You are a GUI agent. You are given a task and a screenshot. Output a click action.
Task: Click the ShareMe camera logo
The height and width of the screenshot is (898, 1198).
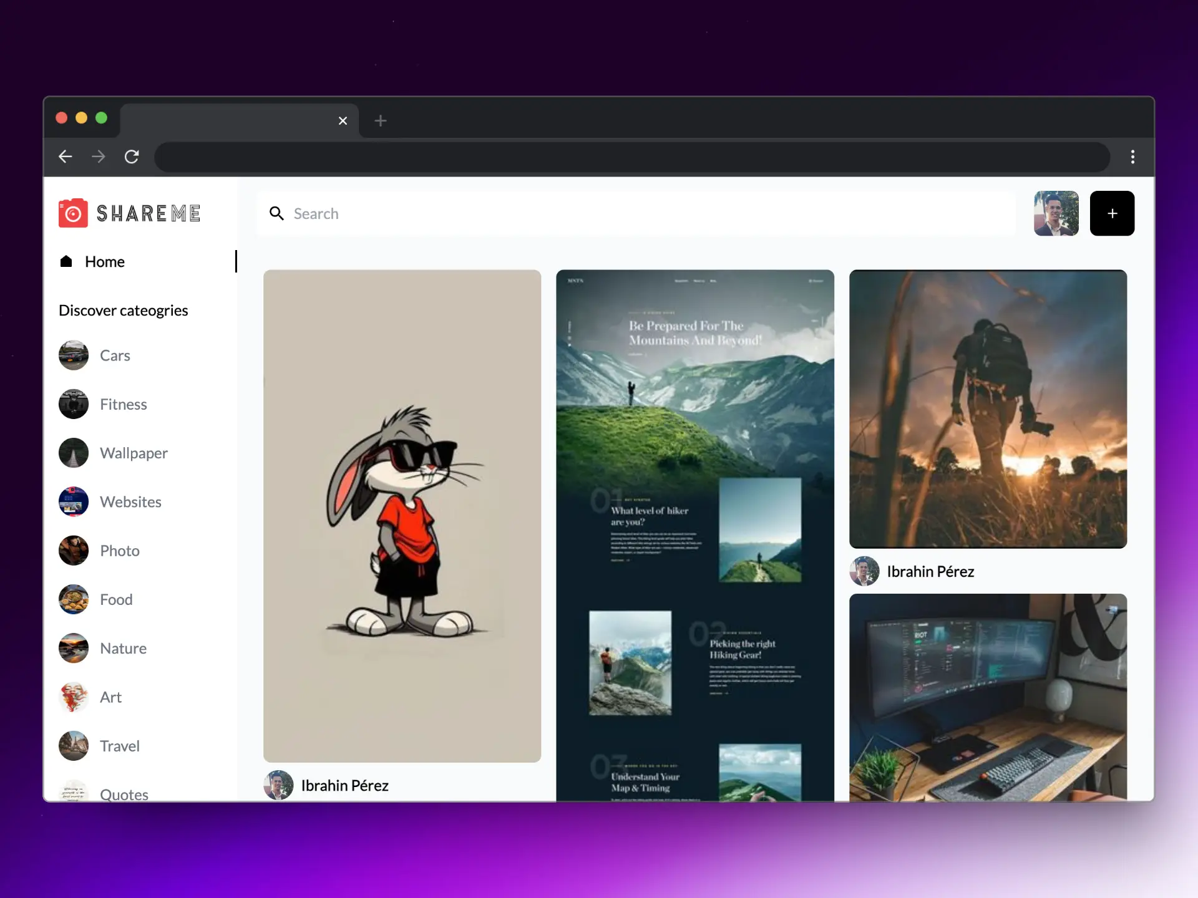coord(72,213)
